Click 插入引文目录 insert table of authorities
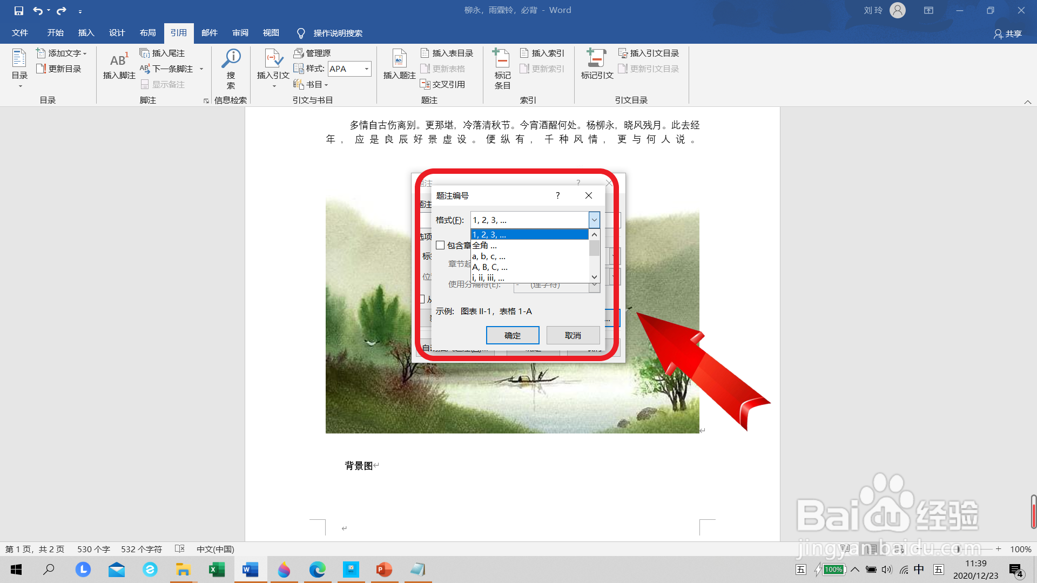Image resolution: width=1037 pixels, height=583 pixels. click(649, 53)
